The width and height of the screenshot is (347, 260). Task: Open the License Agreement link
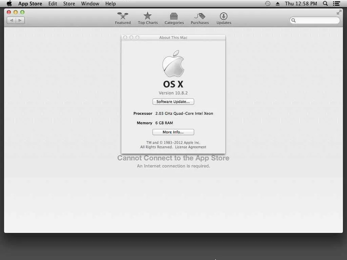pos(190,147)
